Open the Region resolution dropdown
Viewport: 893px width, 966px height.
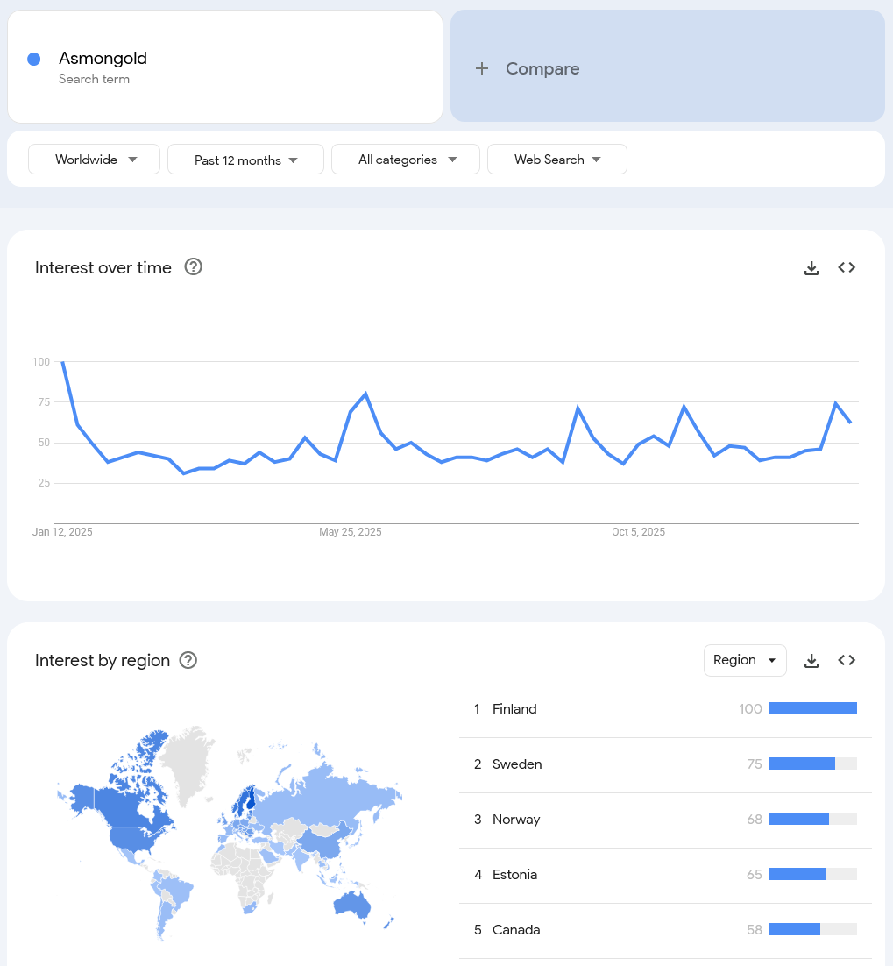[745, 660]
